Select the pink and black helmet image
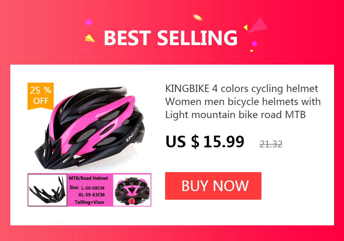344x241 pixels. pyautogui.click(x=89, y=128)
